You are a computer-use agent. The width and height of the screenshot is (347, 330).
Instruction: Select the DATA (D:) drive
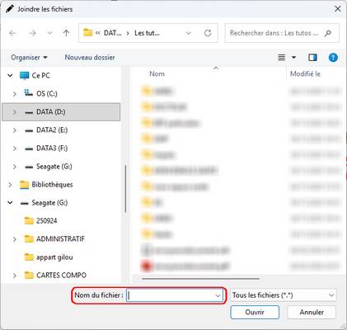(x=51, y=112)
